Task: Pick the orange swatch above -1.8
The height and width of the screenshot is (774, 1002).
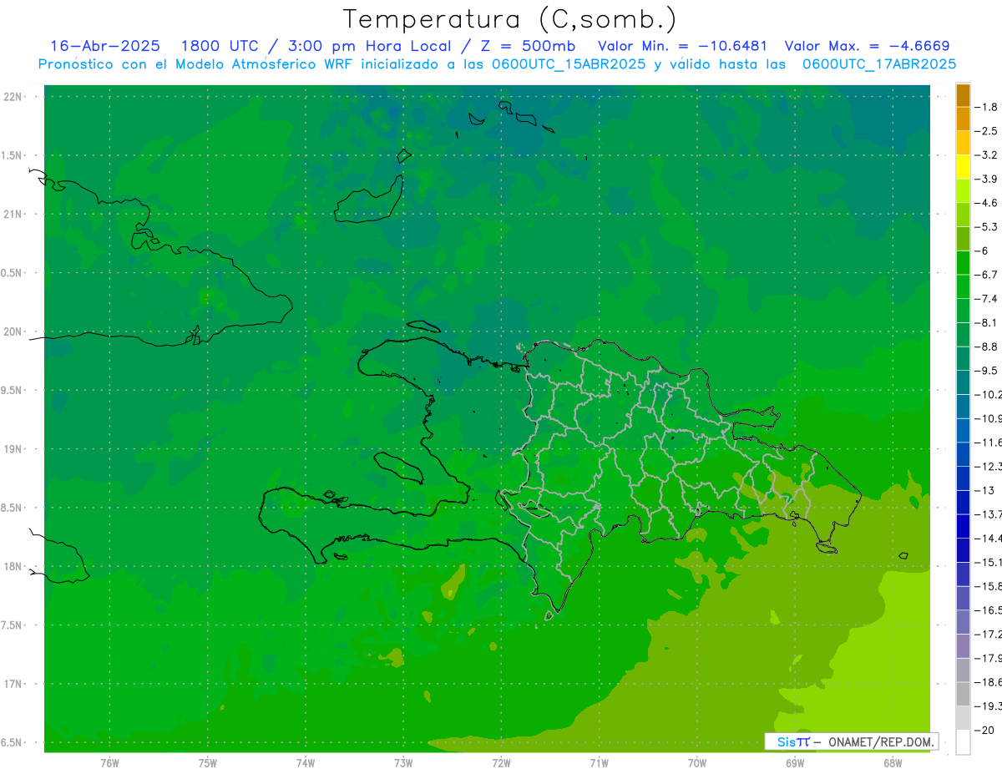Action: pos(963,95)
